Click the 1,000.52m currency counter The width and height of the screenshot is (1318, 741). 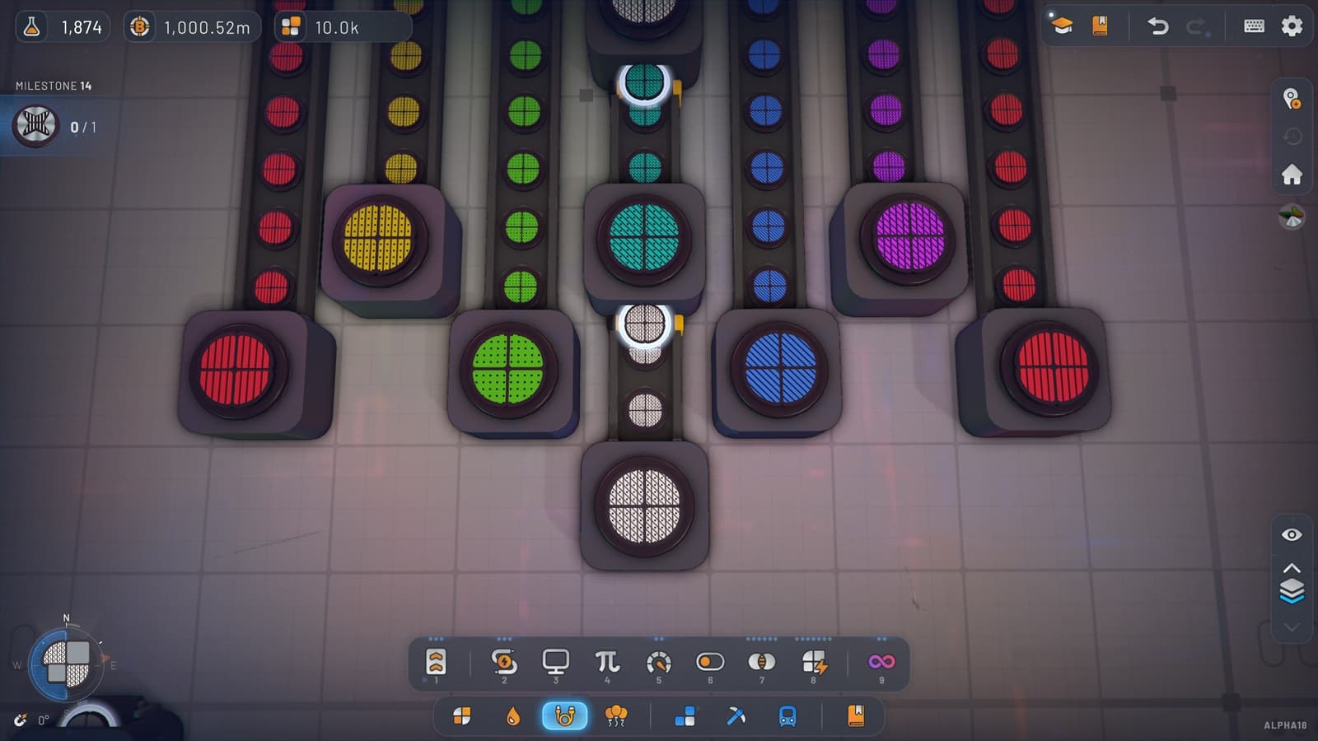coord(193,27)
